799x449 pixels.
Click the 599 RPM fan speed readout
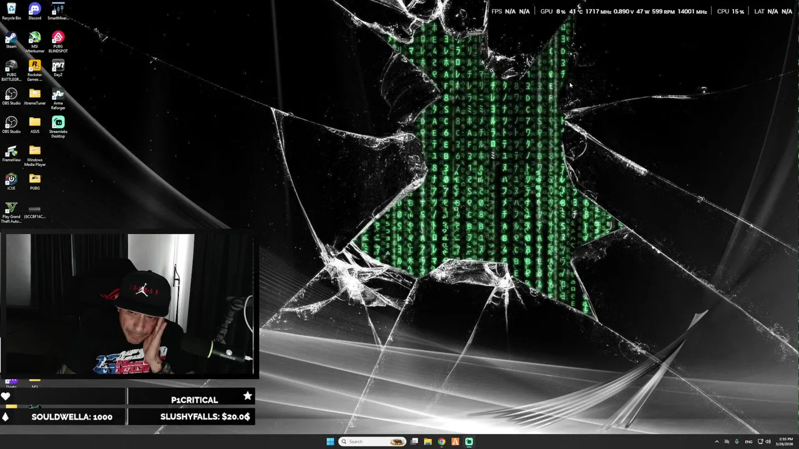click(664, 11)
